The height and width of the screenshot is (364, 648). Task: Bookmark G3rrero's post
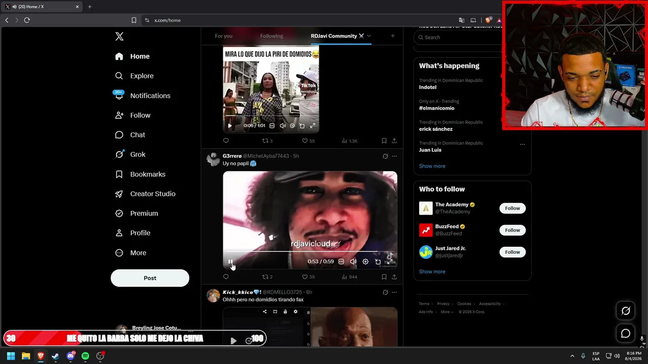coord(384,277)
